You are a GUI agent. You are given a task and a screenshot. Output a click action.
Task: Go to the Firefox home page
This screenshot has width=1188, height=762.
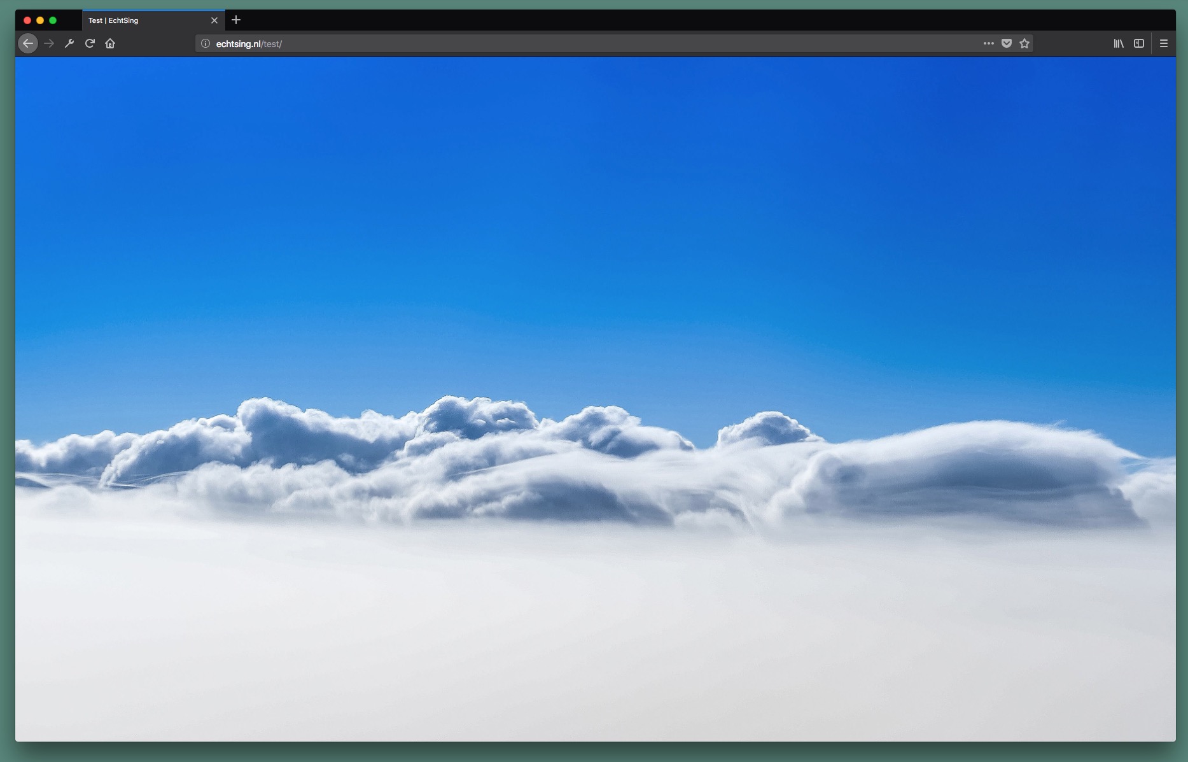(x=110, y=43)
